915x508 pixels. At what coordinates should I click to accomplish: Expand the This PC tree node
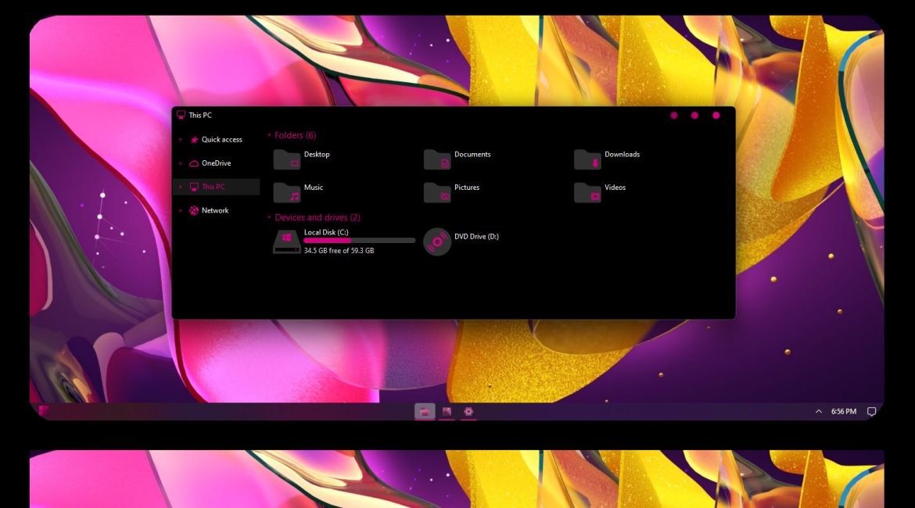181,188
